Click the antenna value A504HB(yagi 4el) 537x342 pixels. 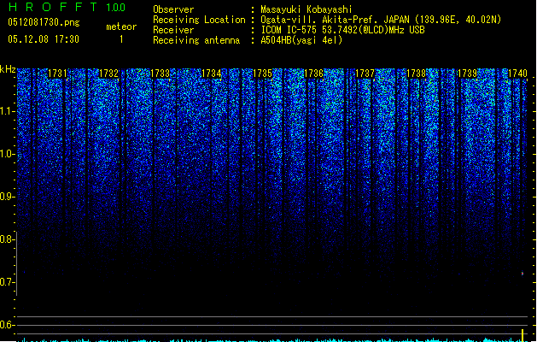(x=301, y=40)
